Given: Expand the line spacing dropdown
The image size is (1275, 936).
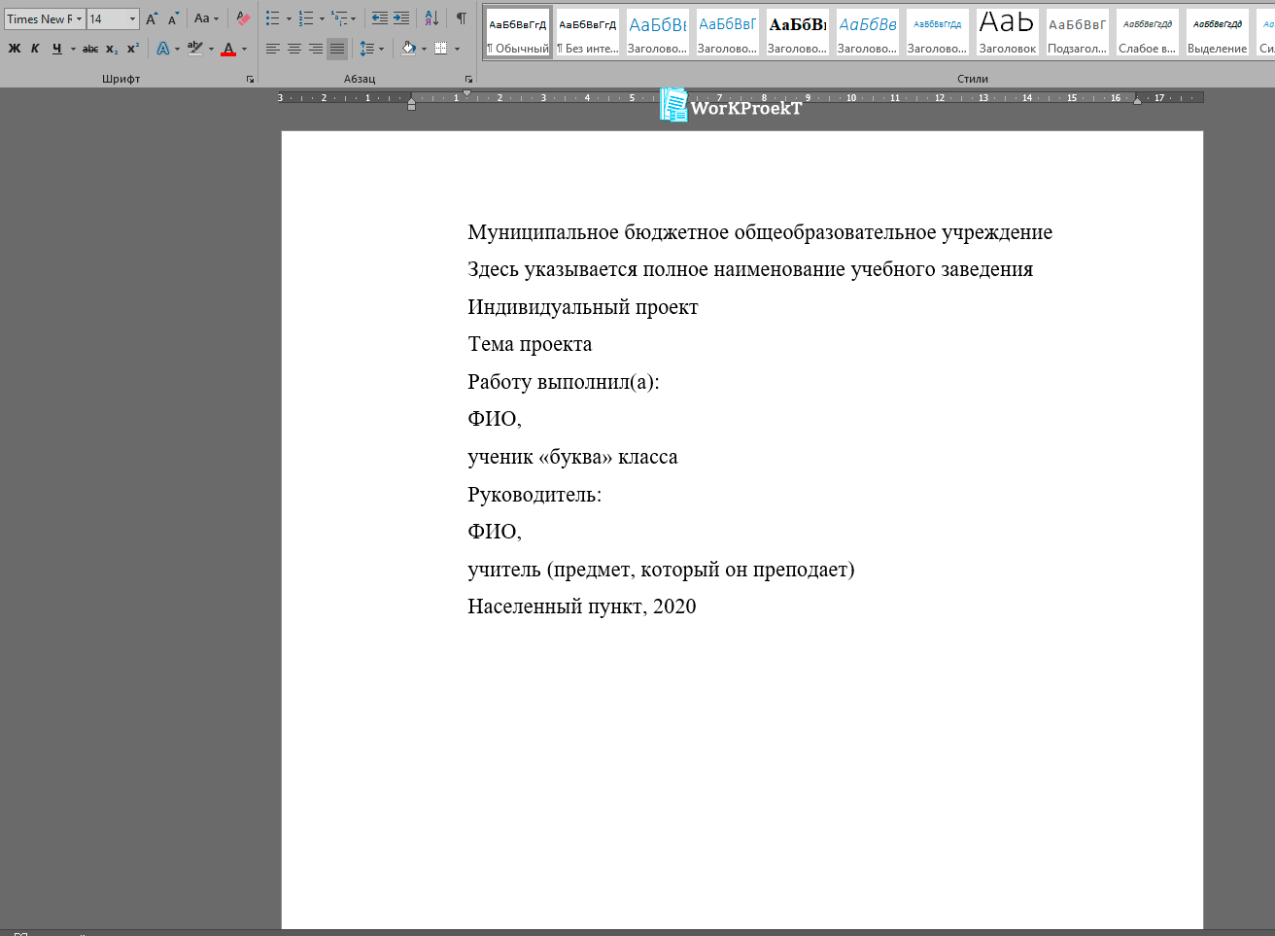Looking at the screenshot, I should click(x=381, y=49).
